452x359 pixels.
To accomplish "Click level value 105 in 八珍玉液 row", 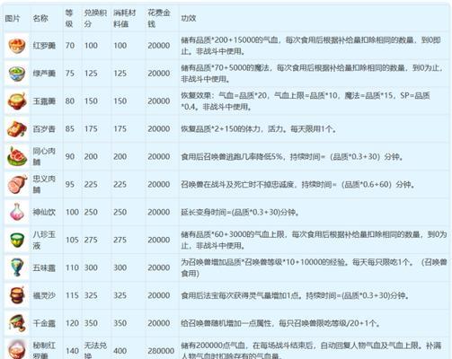I will point(72,240).
